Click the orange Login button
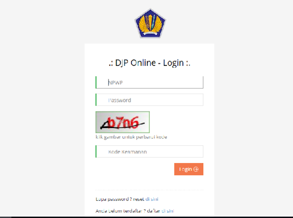293x218 pixels. point(189,169)
